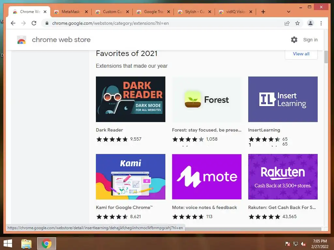Click the Chrome taskbar icon

(46, 243)
